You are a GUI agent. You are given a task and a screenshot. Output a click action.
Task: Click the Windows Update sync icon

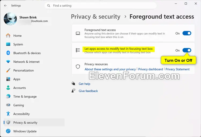[8, 131]
